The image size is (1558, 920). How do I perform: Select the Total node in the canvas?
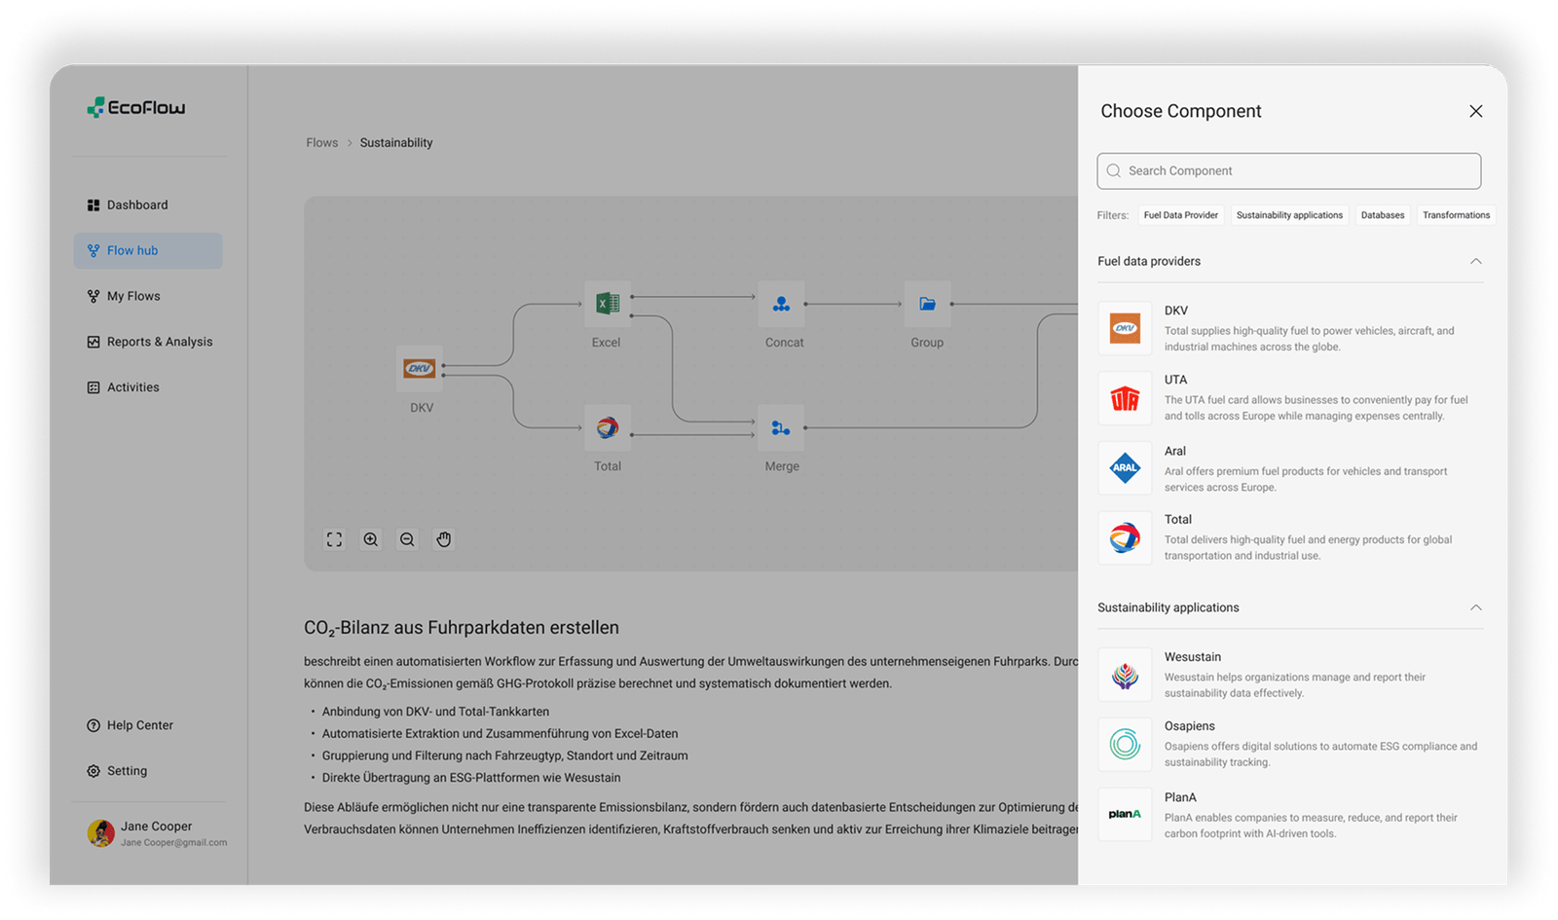608,427
